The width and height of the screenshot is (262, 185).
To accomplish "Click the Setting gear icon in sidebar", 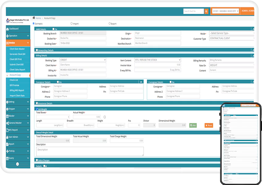I will tap(7, 102).
